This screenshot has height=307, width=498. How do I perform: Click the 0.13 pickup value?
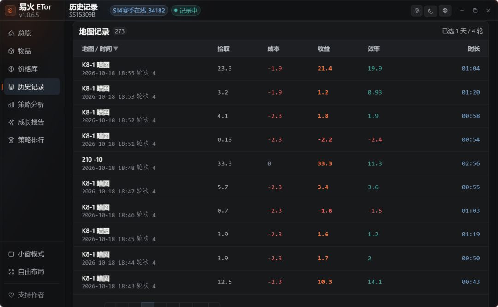[225, 139]
